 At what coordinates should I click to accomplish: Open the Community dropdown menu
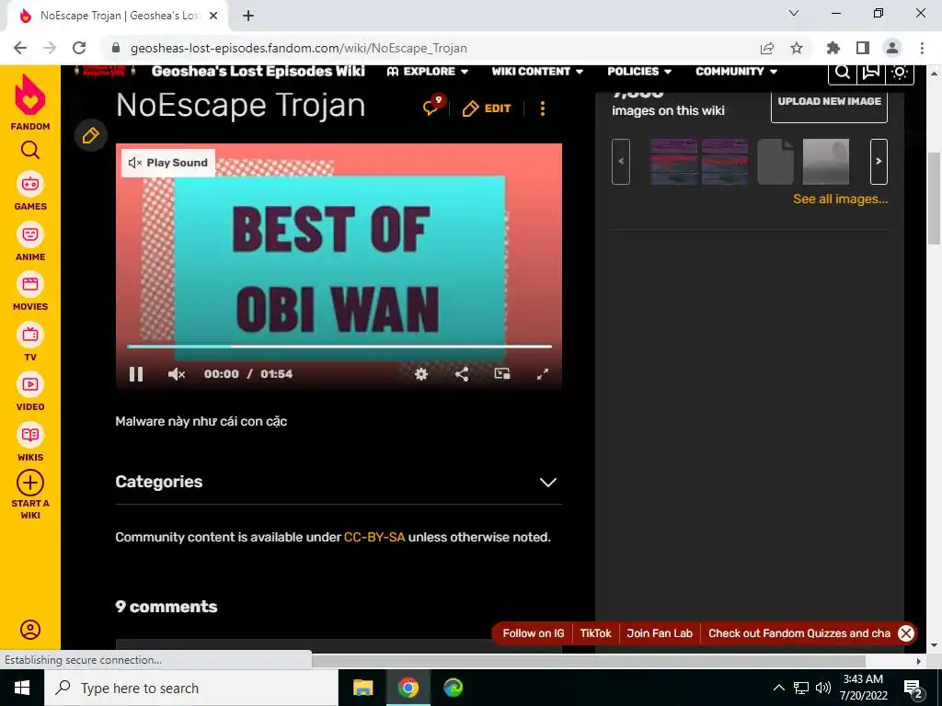point(737,72)
